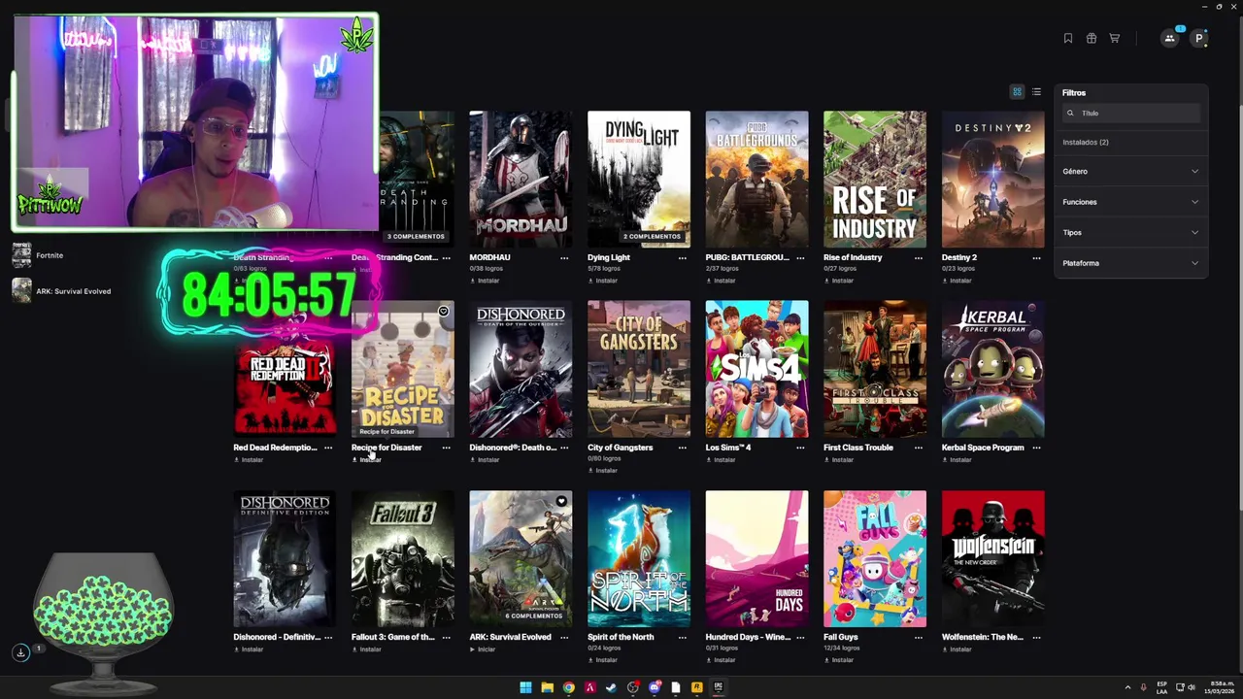
Task: Expand the Plataforma filter
Action: tap(1130, 263)
